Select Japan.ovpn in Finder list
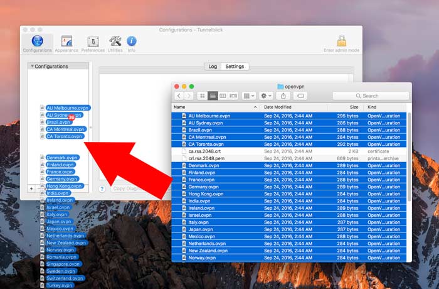Viewport: 439px width, 289px height. click(x=289, y=229)
